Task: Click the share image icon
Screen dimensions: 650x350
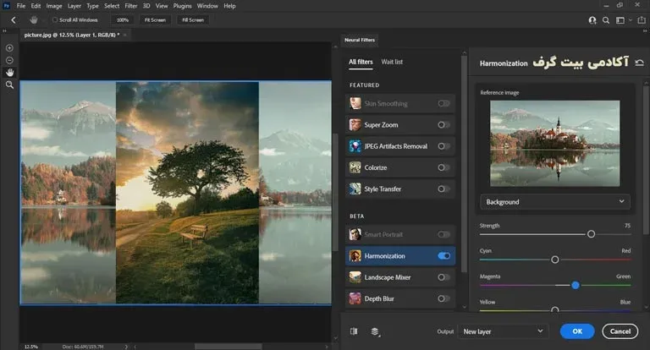Action: click(x=642, y=20)
